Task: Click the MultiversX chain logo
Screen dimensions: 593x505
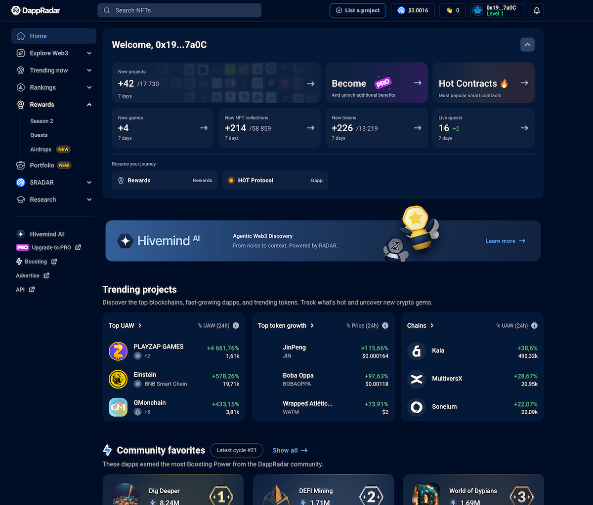Action: coord(417,379)
